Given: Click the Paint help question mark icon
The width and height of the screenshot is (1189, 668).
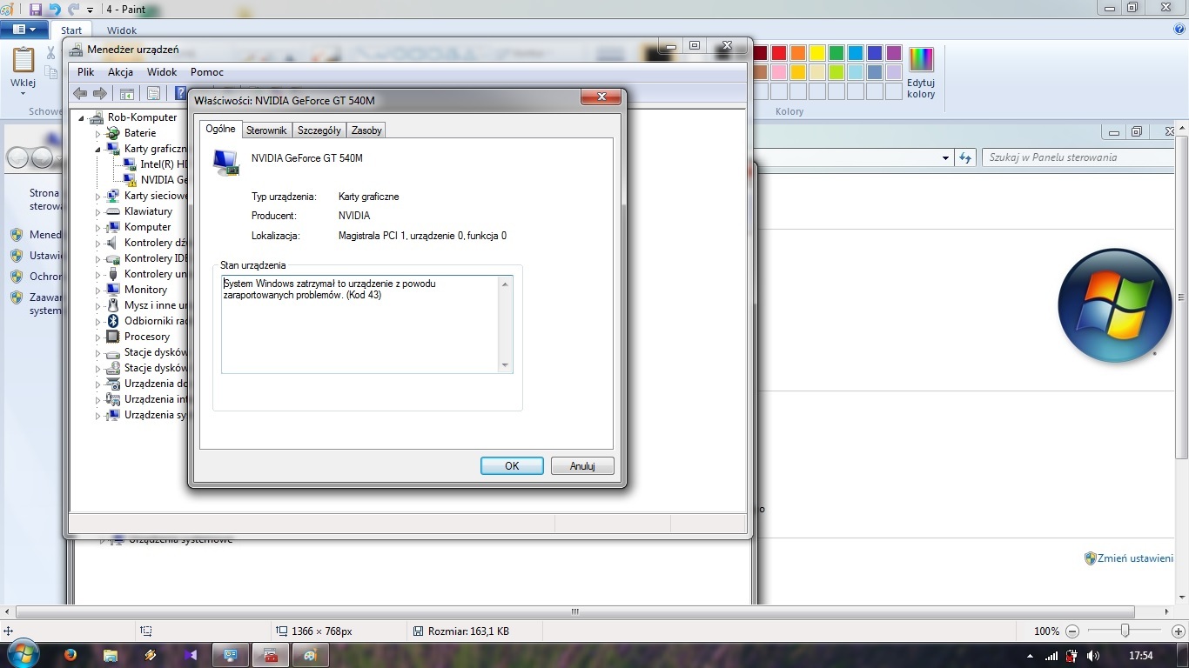Looking at the screenshot, I should 1179,29.
